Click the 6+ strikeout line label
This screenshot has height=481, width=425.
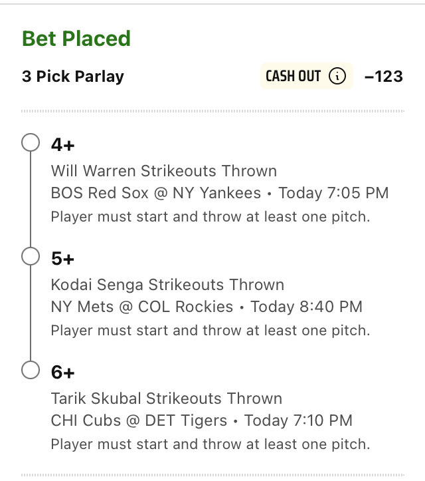pyautogui.click(x=63, y=373)
